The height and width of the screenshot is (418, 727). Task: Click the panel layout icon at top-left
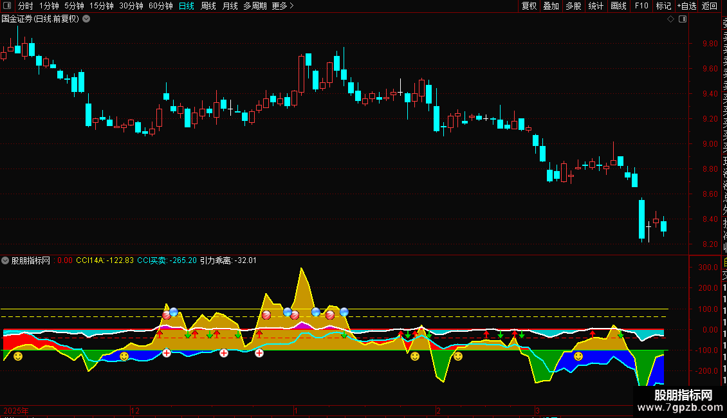tap(7, 6)
